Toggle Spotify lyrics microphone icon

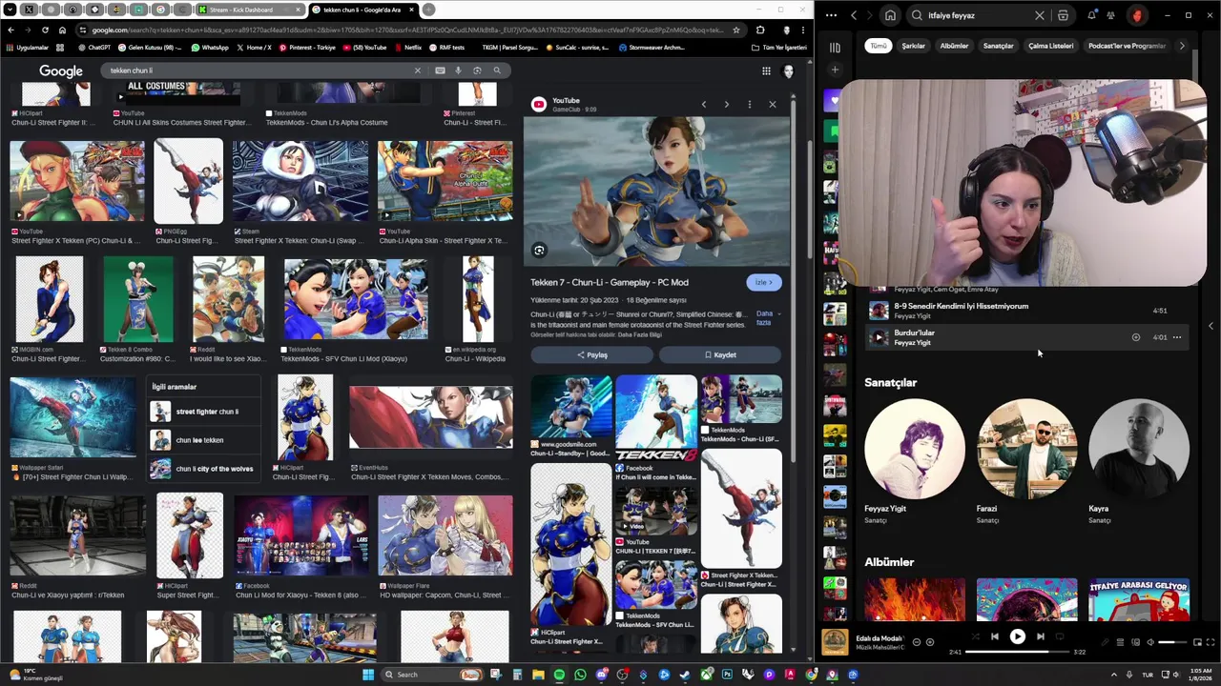point(1106,642)
